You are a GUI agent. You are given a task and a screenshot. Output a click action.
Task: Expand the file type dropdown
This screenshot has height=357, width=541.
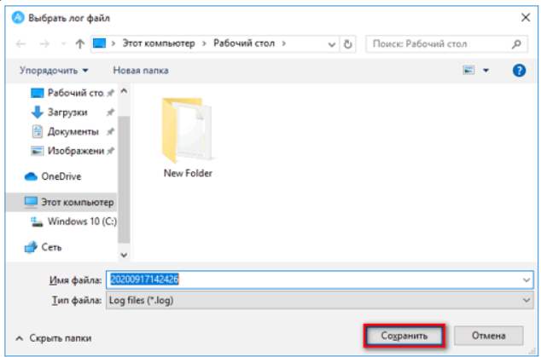(525, 300)
